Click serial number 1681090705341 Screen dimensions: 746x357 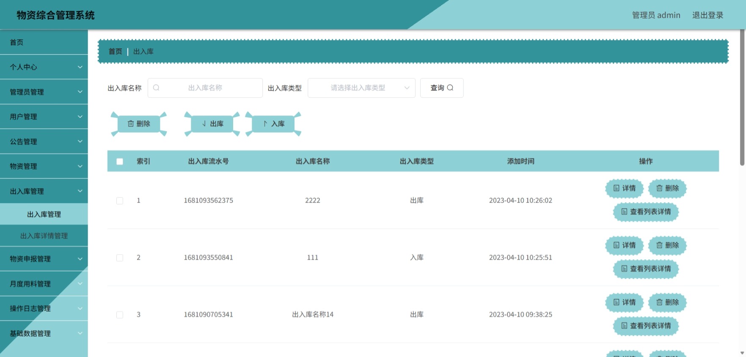click(x=208, y=315)
